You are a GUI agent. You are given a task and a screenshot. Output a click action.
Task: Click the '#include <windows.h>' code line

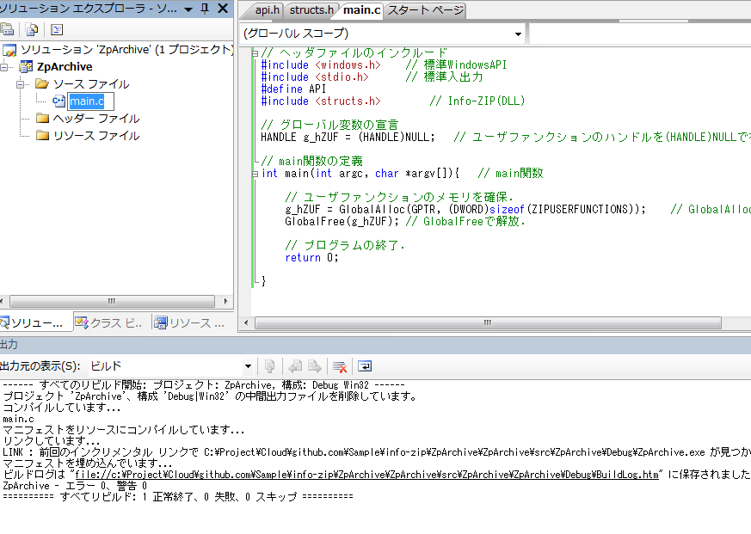320,64
